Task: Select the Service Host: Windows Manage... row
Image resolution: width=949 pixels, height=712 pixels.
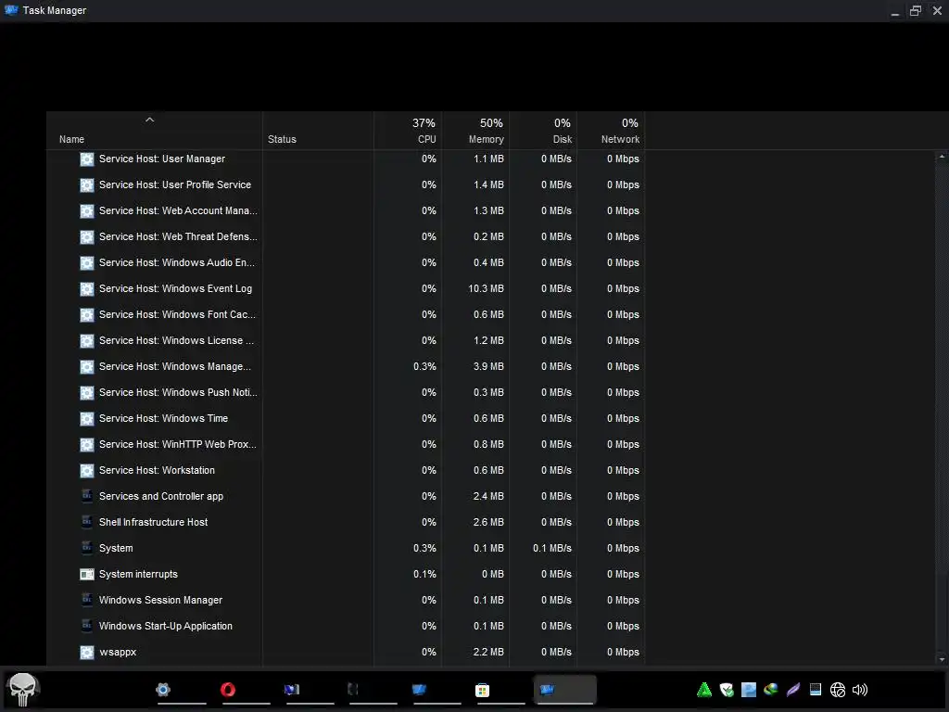Action: click(346, 367)
